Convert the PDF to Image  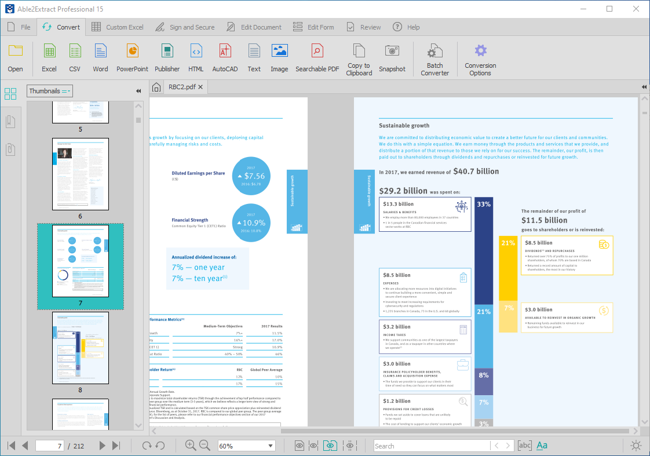click(279, 58)
